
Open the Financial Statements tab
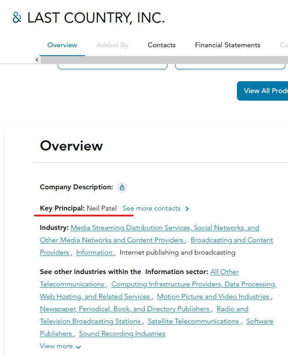click(x=227, y=45)
